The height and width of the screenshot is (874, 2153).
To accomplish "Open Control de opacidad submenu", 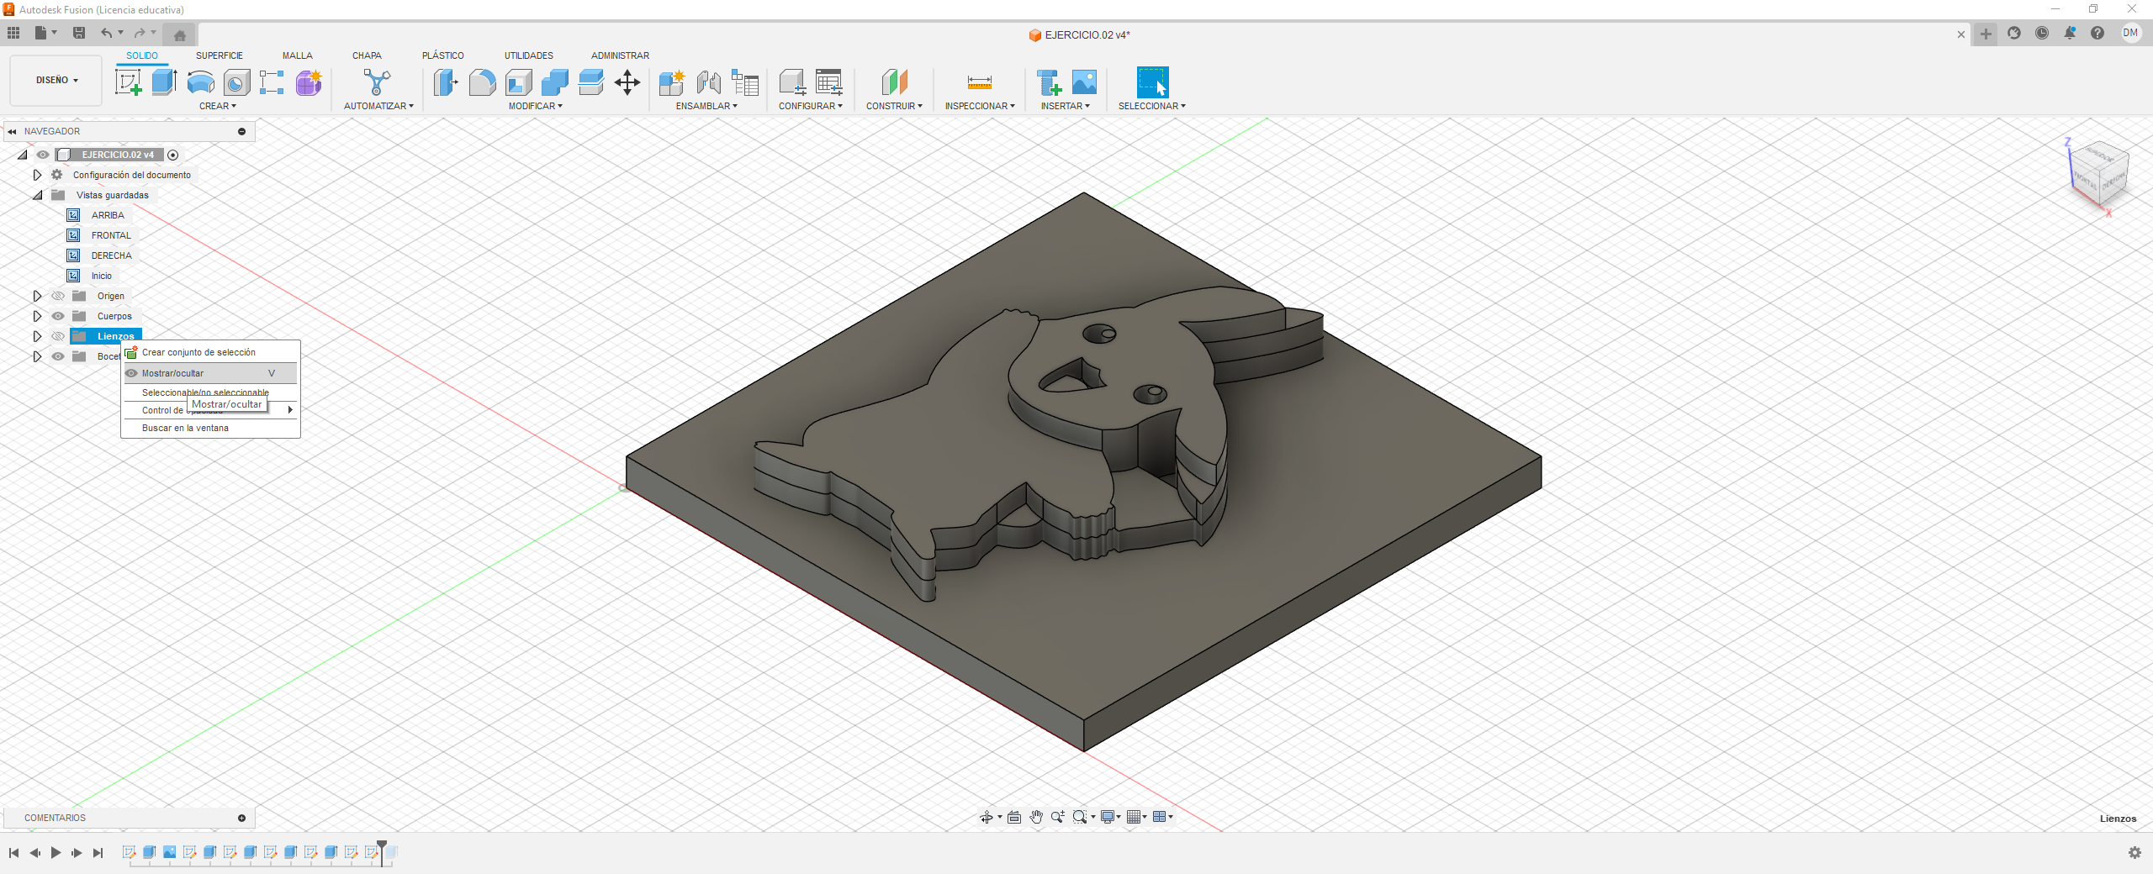I will point(210,410).
